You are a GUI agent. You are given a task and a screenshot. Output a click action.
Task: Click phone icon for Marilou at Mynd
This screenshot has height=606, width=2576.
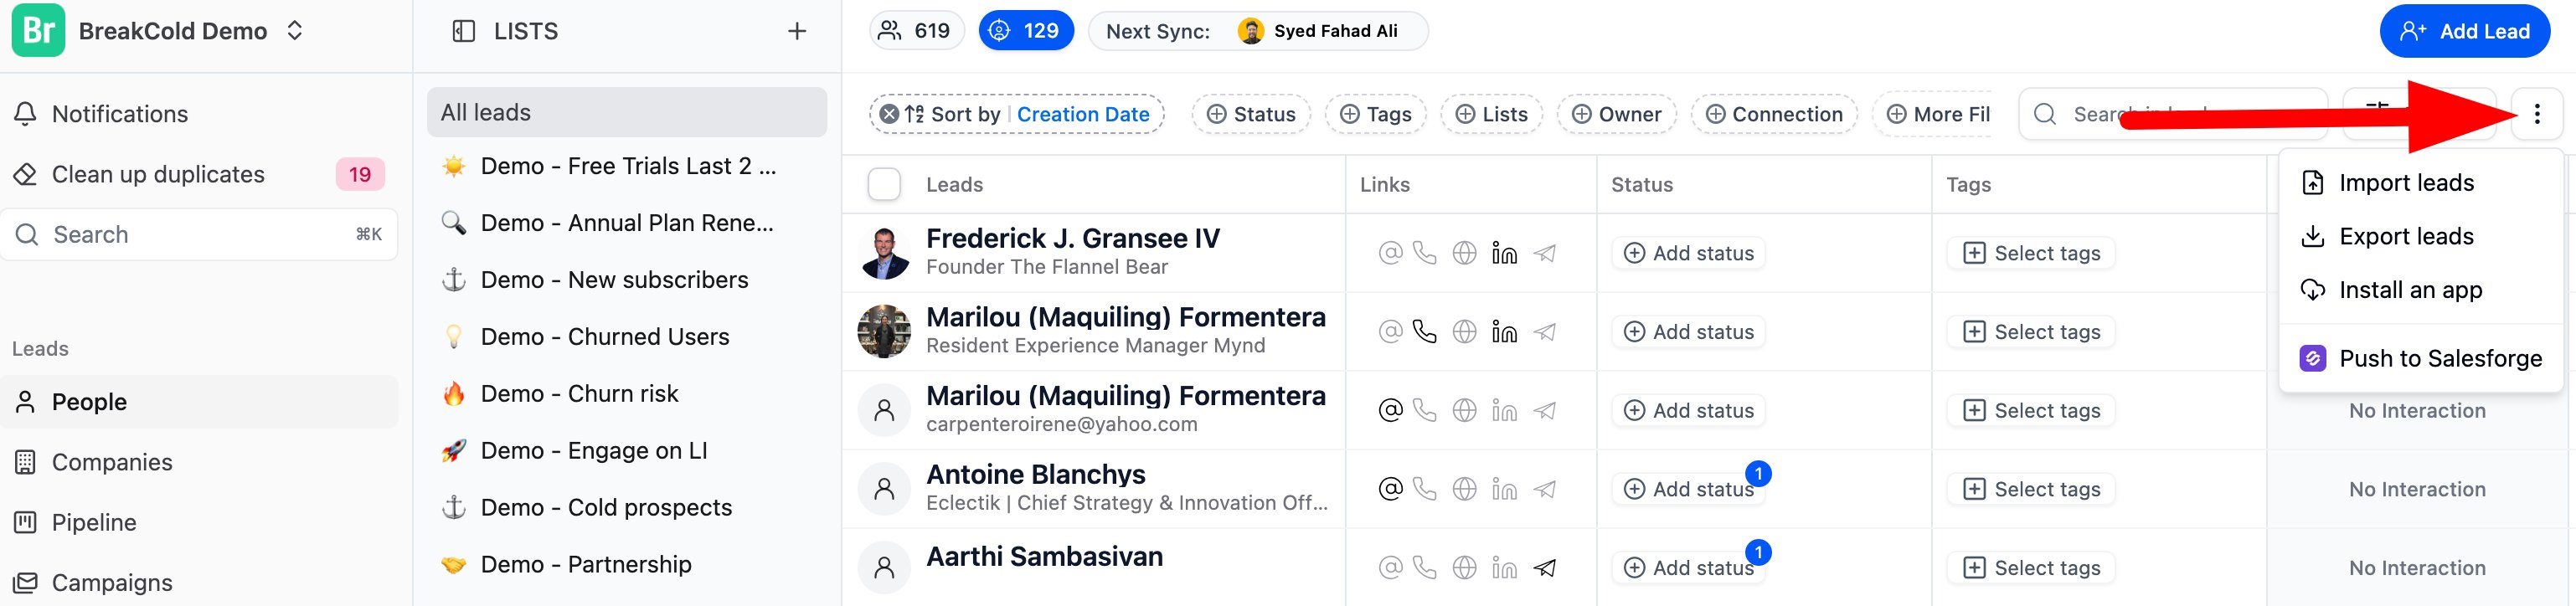coord(1424,332)
